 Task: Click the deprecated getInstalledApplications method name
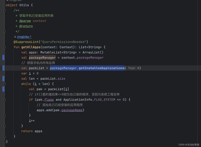(102, 68)
